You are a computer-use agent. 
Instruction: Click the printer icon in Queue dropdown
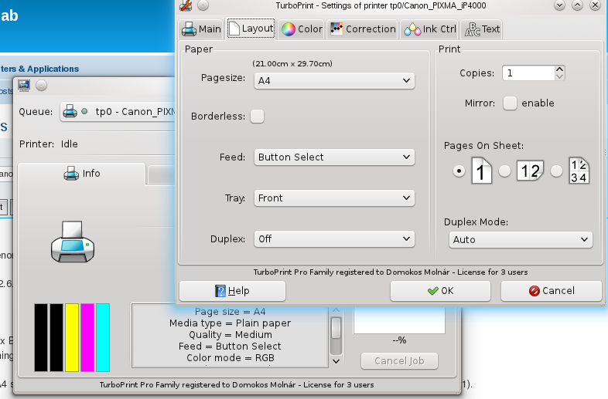(70, 111)
